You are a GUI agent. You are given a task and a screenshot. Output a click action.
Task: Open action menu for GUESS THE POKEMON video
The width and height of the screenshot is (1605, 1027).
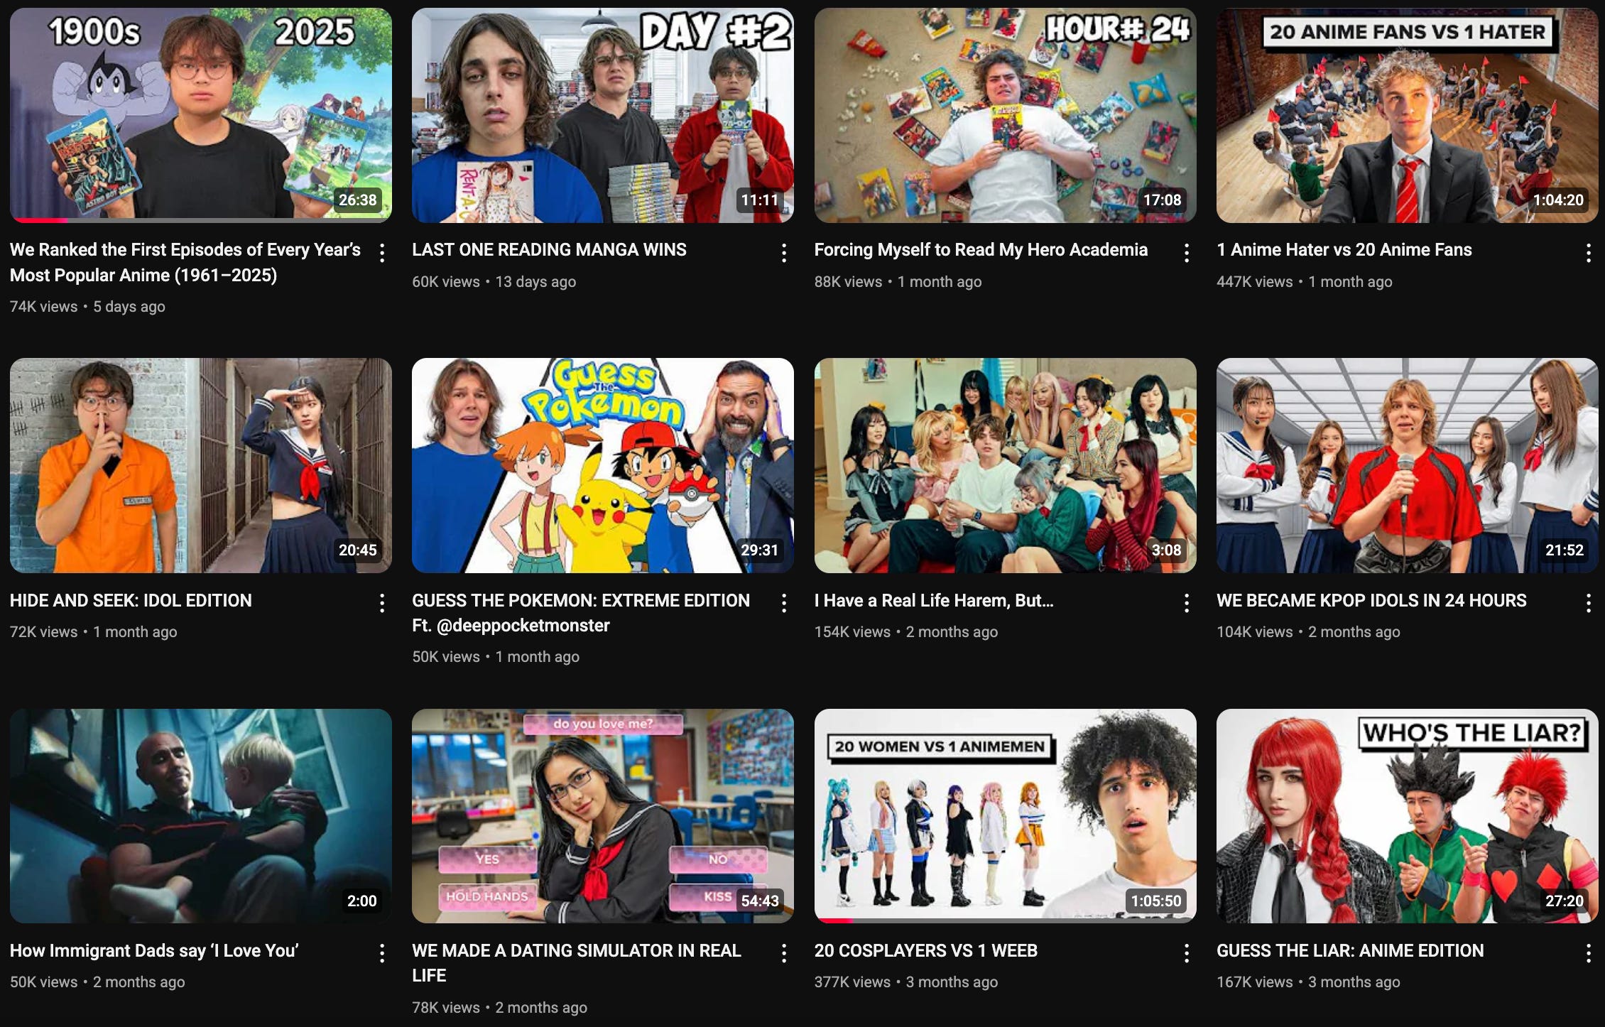tap(784, 604)
